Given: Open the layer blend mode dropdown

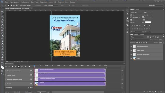Looking at the screenshot, I should [x=140, y=40].
